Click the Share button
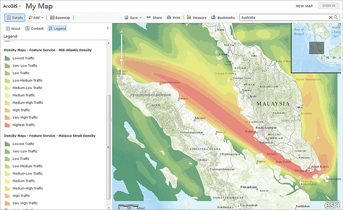This screenshot has width=343, height=210. 154,18
